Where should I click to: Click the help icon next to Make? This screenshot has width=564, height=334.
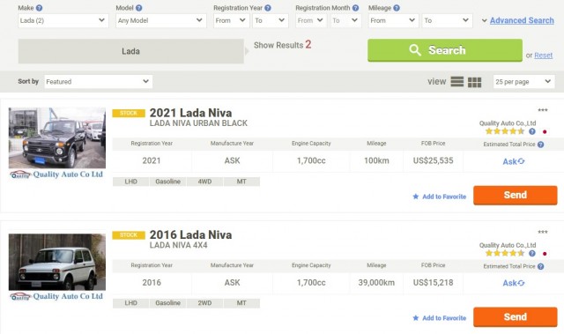coord(39,8)
